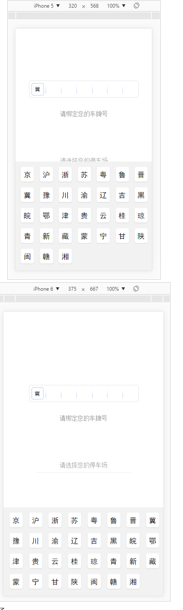Click rotate icon in iPhone 6 toolbar
The height and width of the screenshot is (610, 183).
[x=136, y=289]
